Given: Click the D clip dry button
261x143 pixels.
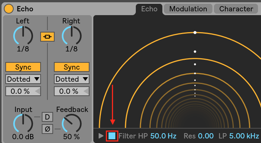Looking at the screenshot, I should click(47, 117).
